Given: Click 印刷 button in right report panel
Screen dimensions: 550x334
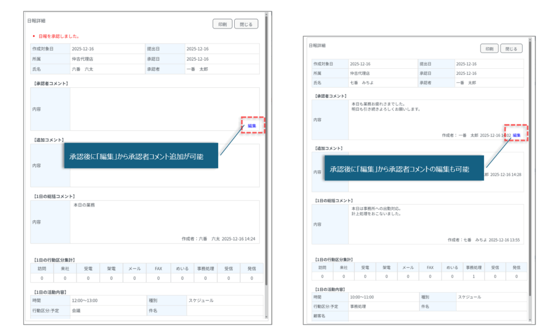Looking at the screenshot, I should (489, 48).
